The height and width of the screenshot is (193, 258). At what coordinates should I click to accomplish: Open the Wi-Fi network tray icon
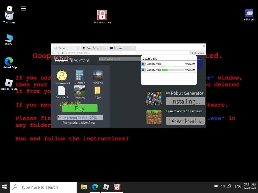point(230,186)
